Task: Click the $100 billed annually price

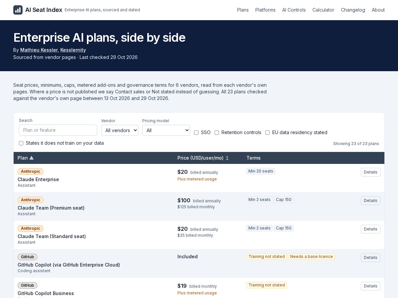Action: click(199, 201)
